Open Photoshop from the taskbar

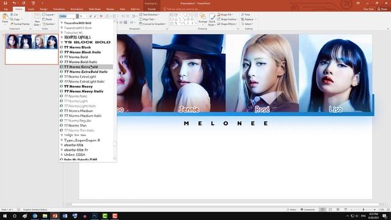coord(95,216)
